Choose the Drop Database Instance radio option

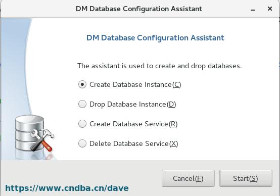82,104
